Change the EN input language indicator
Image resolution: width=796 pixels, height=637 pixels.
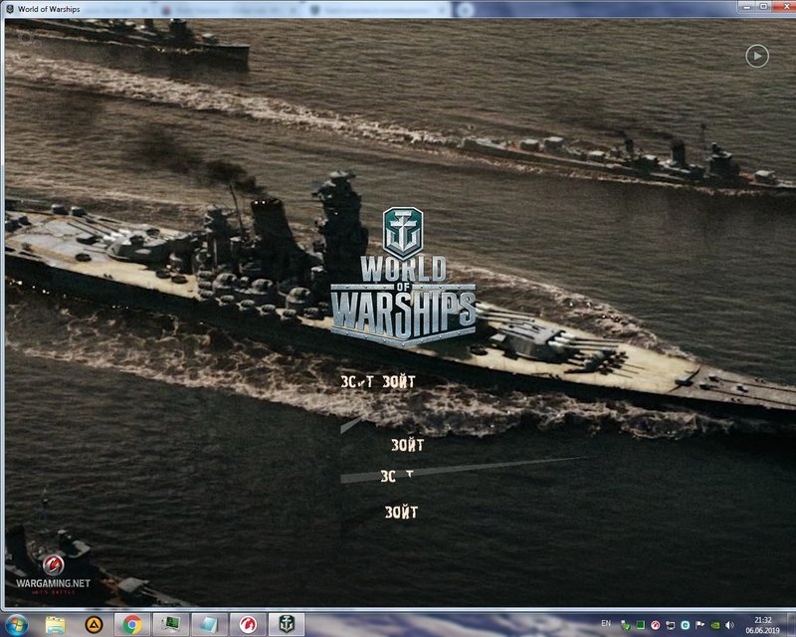click(x=606, y=623)
